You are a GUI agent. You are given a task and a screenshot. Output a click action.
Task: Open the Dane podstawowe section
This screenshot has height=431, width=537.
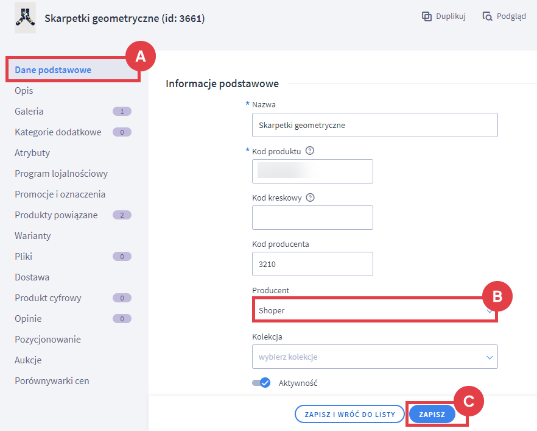(x=53, y=70)
